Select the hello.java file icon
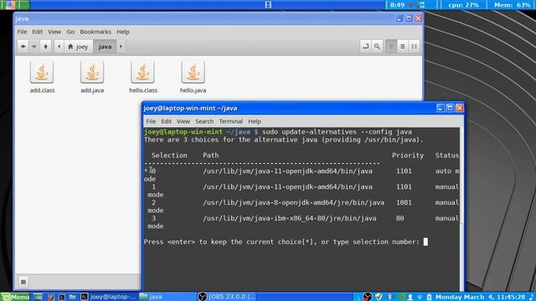The height and width of the screenshot is (301, 536). pyautogui.click(x=193, y=72)
